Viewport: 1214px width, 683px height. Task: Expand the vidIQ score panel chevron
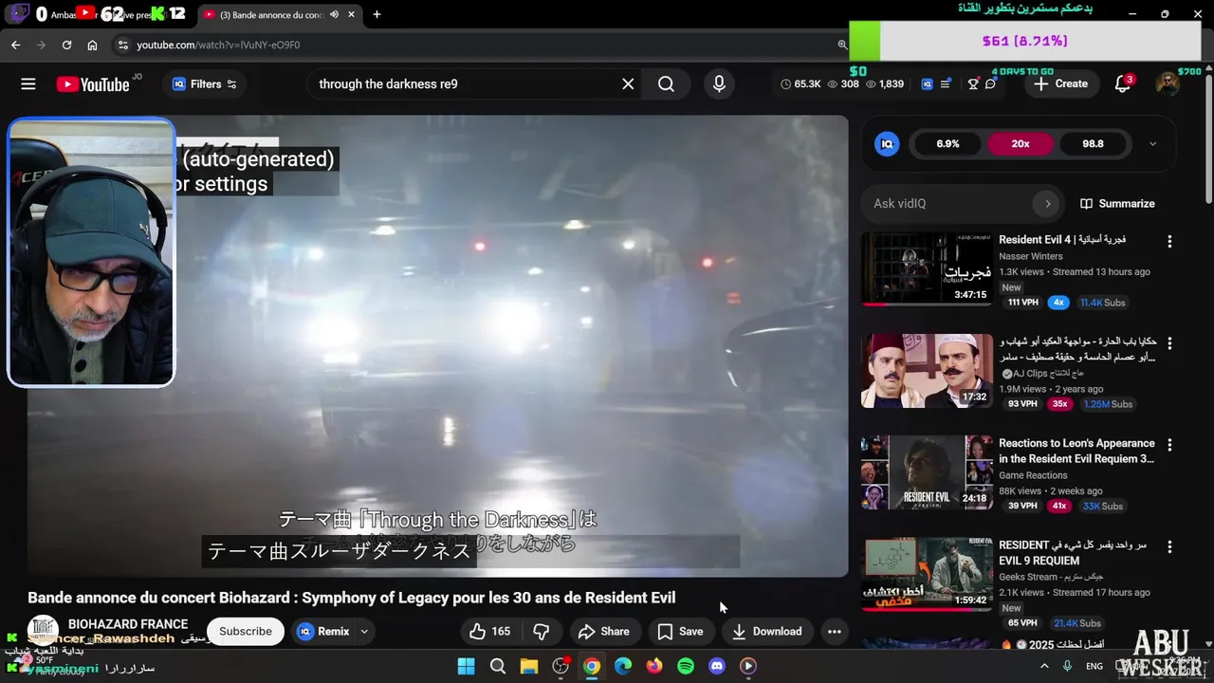click(1152, 144)
